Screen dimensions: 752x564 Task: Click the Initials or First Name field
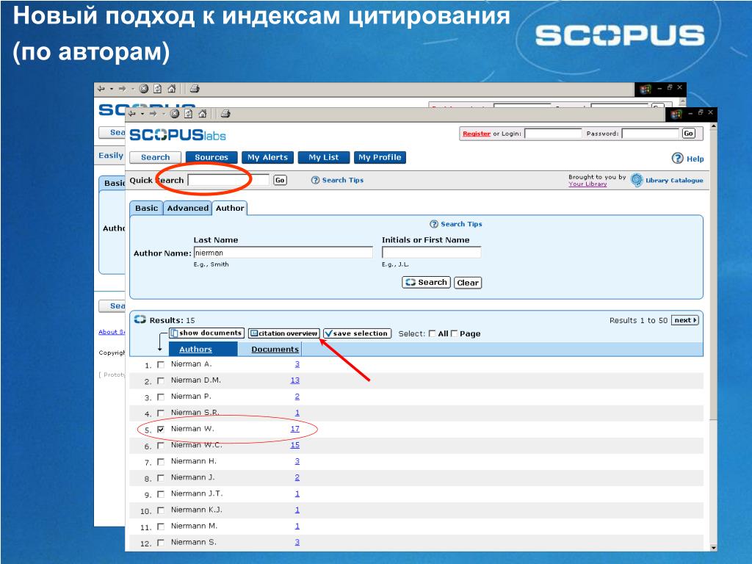click(431, 253)
